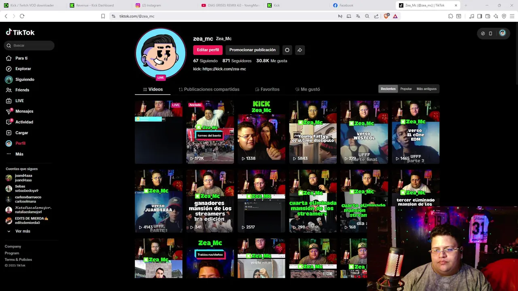Switch to the DIAS GRISES REMIX browser tab
Image resolution: width=518 pixels, height=291 pixels.
tap(231, 5)
